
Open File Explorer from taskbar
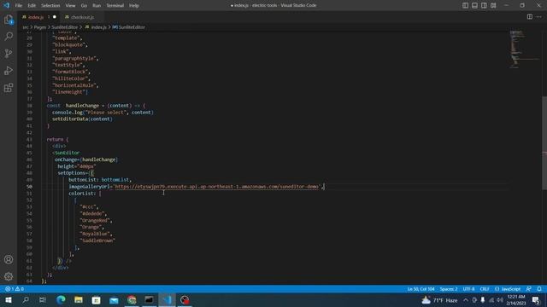79,300
